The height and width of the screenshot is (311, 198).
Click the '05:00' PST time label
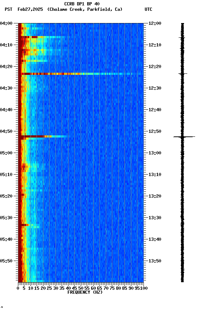[x=6, y=153]
